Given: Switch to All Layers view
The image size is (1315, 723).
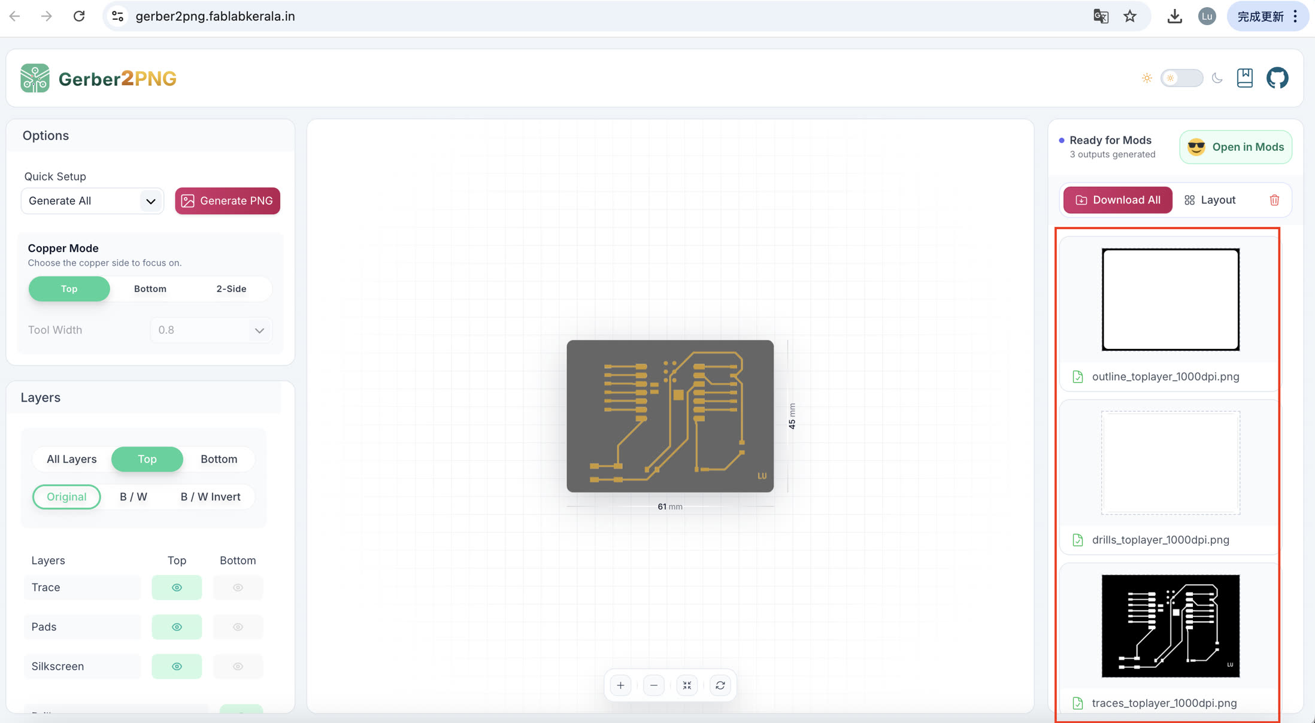Looking at the screenshot, I should 72,459.
